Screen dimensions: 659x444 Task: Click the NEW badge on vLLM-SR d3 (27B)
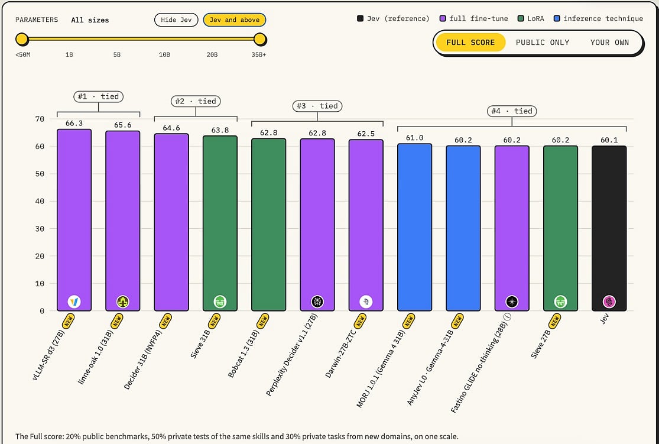tap(69, 322)
